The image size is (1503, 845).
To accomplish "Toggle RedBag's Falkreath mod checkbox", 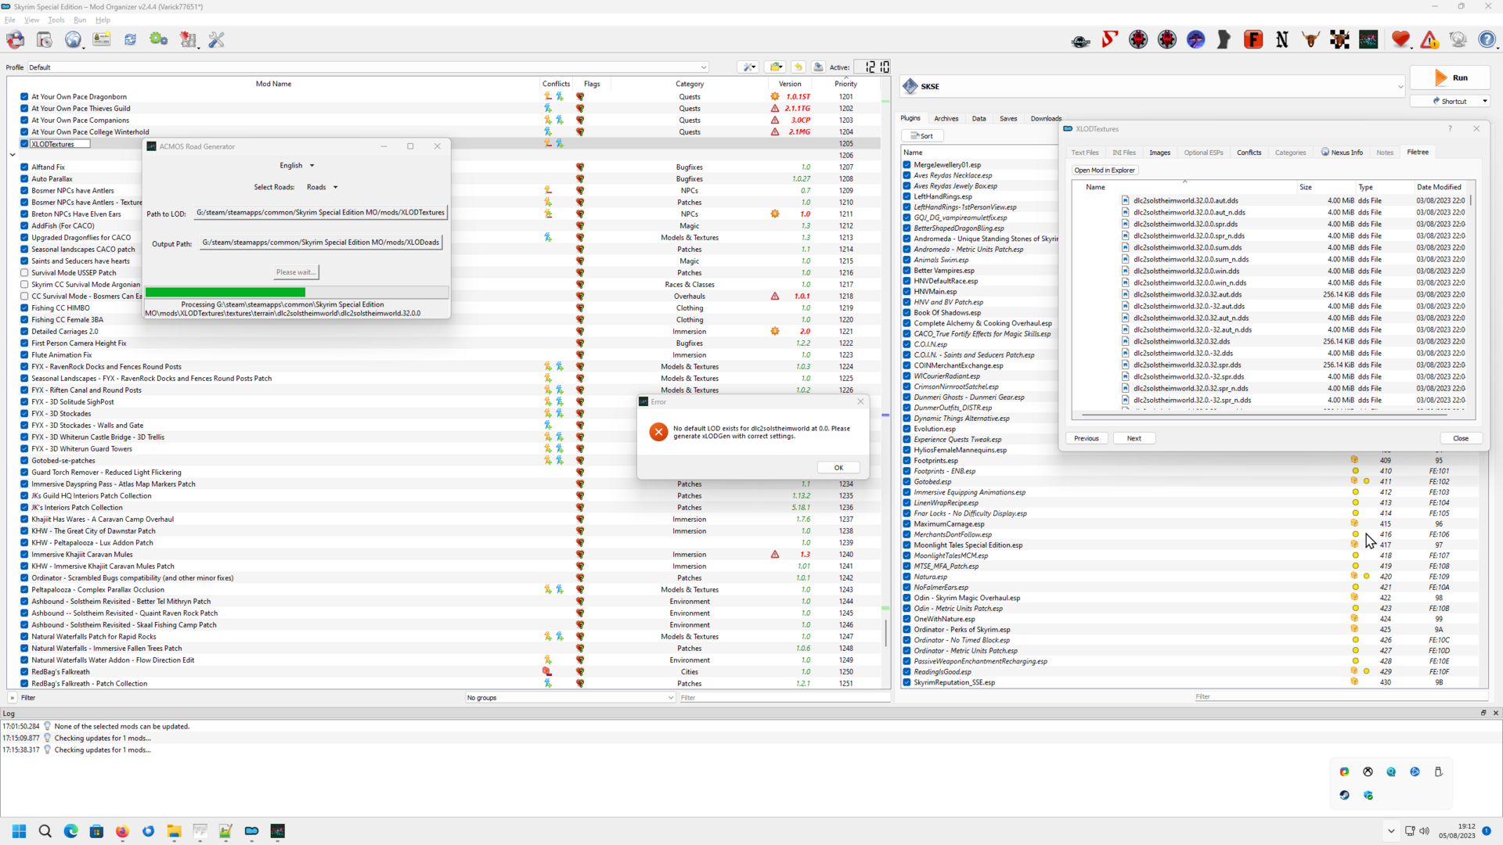I will 24,672.
